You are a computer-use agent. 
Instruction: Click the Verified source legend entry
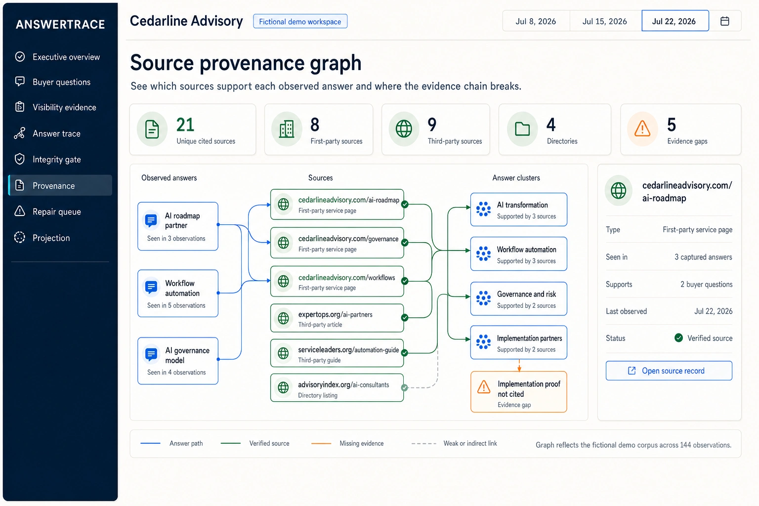click(255, 443)
